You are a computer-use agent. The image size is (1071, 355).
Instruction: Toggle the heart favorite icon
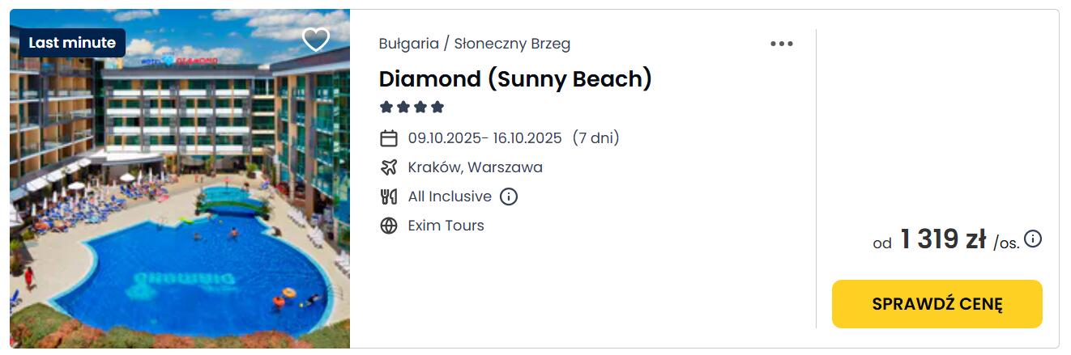coord(315,40)
